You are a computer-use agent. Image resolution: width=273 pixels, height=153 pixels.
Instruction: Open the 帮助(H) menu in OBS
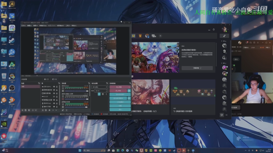(x=74, y=26)
